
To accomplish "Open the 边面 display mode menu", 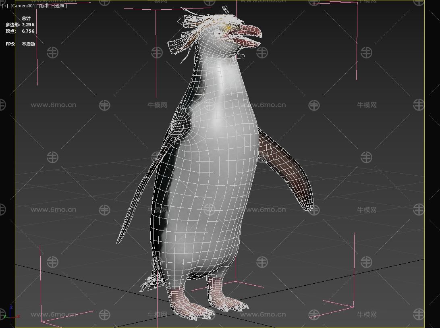I will (60, 6).
